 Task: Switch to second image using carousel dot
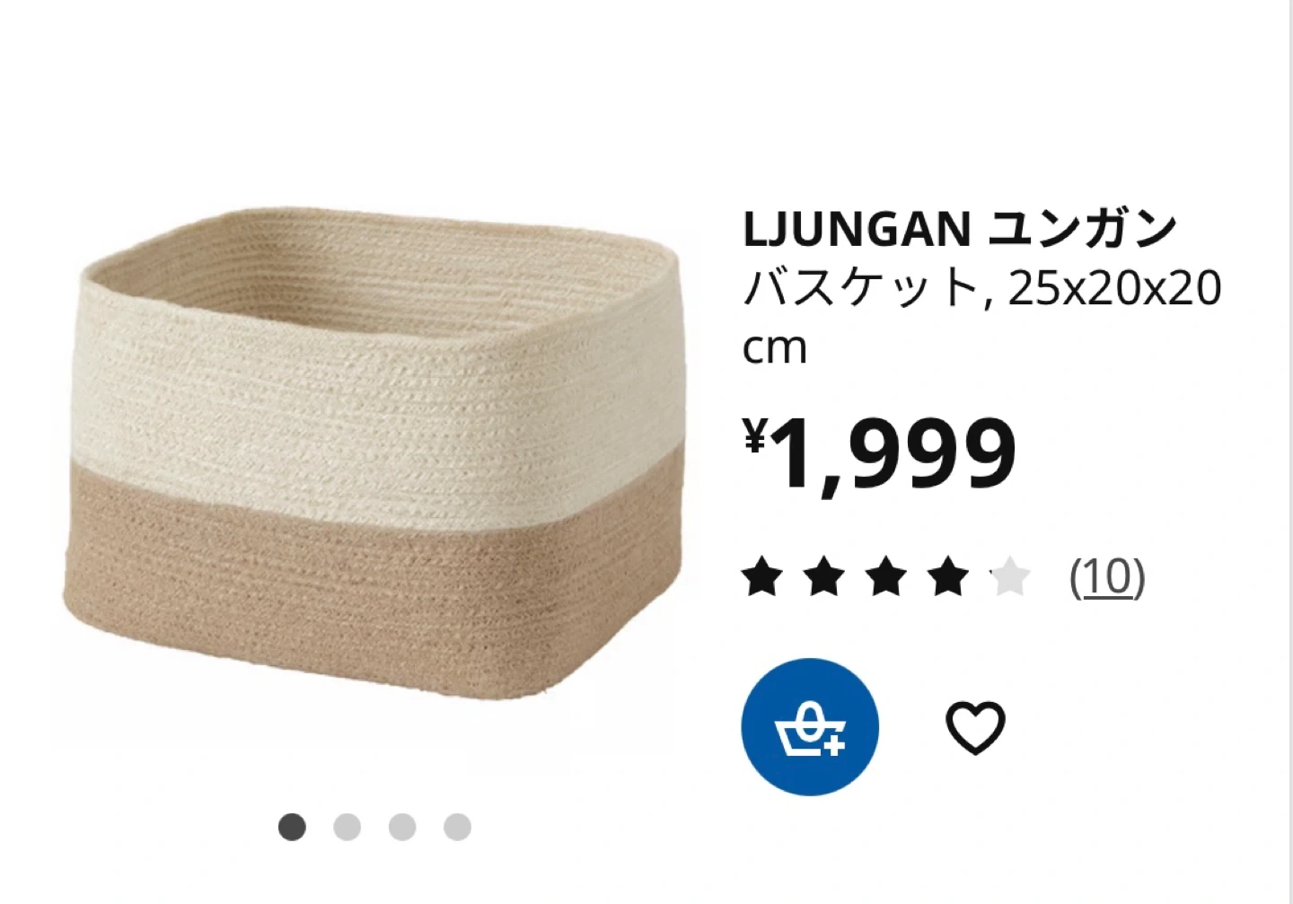click(347, 827)
